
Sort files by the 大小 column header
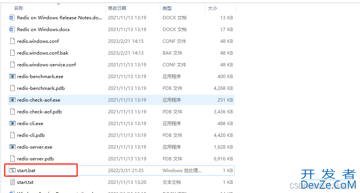(x=212, y=8)
